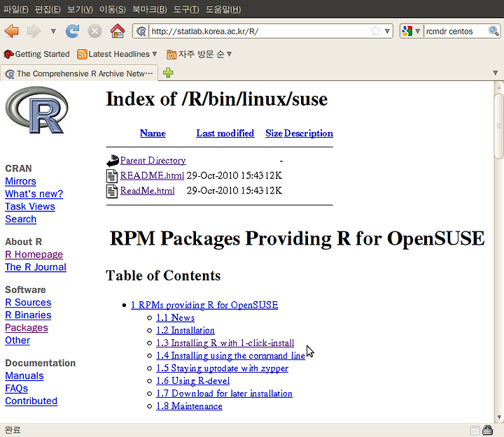Jump to 1.3 Installing R with 1-click-install
This screenshot has width=504, height=437.
(225, 343)
